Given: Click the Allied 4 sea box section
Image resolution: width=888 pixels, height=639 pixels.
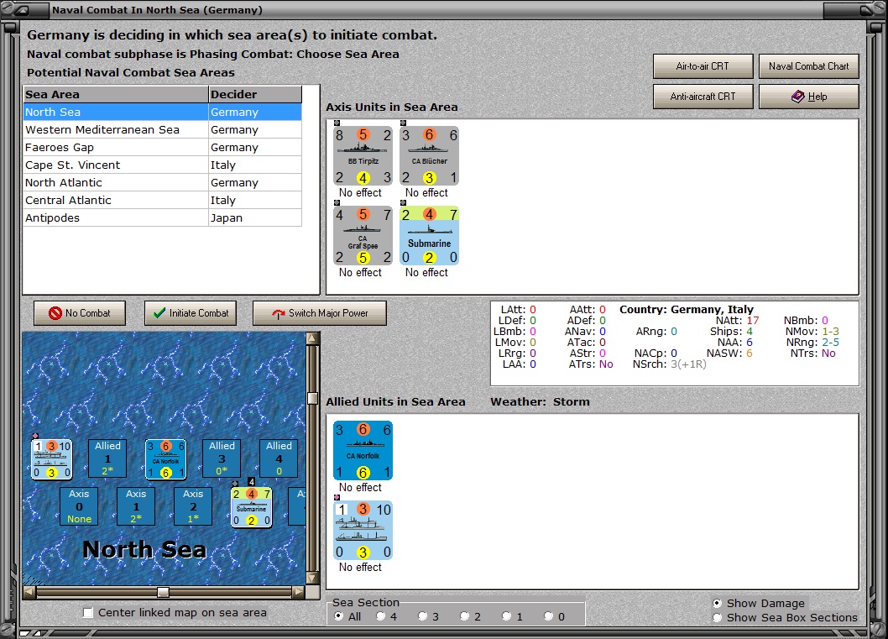Looking at the screenshot, I should (x=279, y=458).
